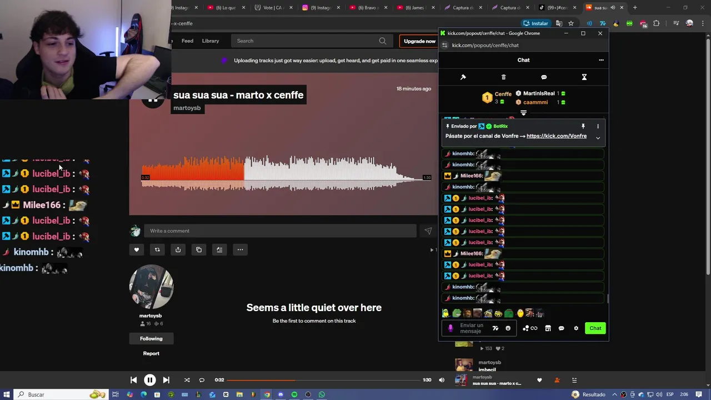Screen dimensions: 711x400
Task: Switch to the 'Vote | CA' browser tab
Action: click(x=272, y=8)
